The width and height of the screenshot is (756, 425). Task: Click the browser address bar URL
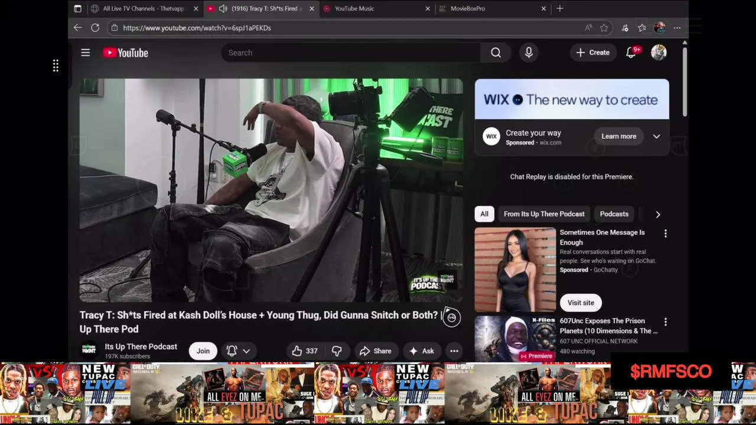click(x=197, y=28)
